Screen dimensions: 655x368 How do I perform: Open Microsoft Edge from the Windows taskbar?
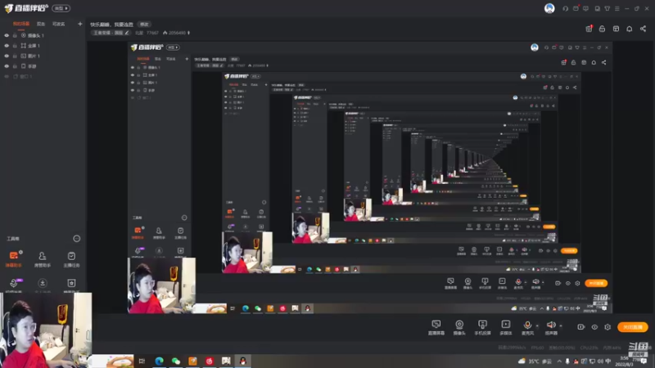159,361
